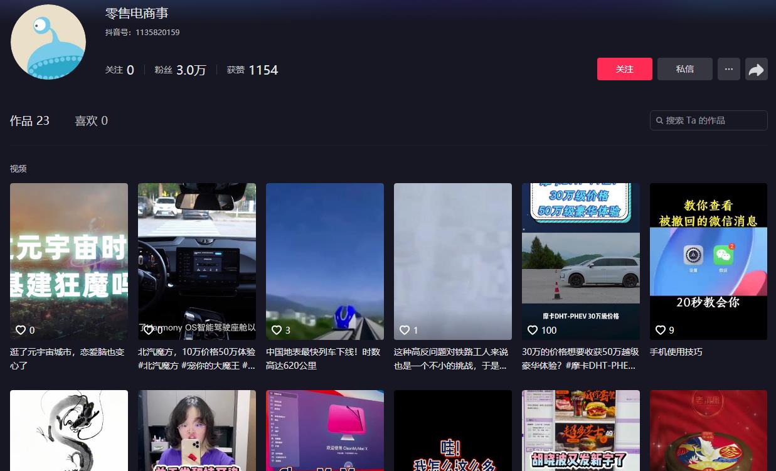Switch to the 作品 23 tab

(29, 120)
